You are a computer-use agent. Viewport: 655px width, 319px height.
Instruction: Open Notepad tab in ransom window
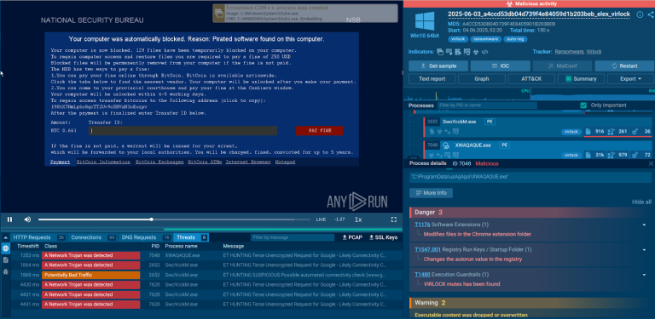coord(286,162)
